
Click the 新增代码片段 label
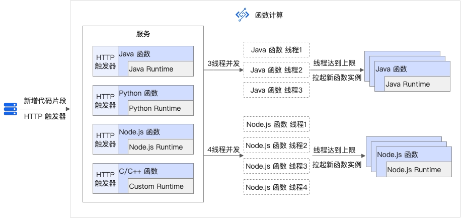point(45,101)
